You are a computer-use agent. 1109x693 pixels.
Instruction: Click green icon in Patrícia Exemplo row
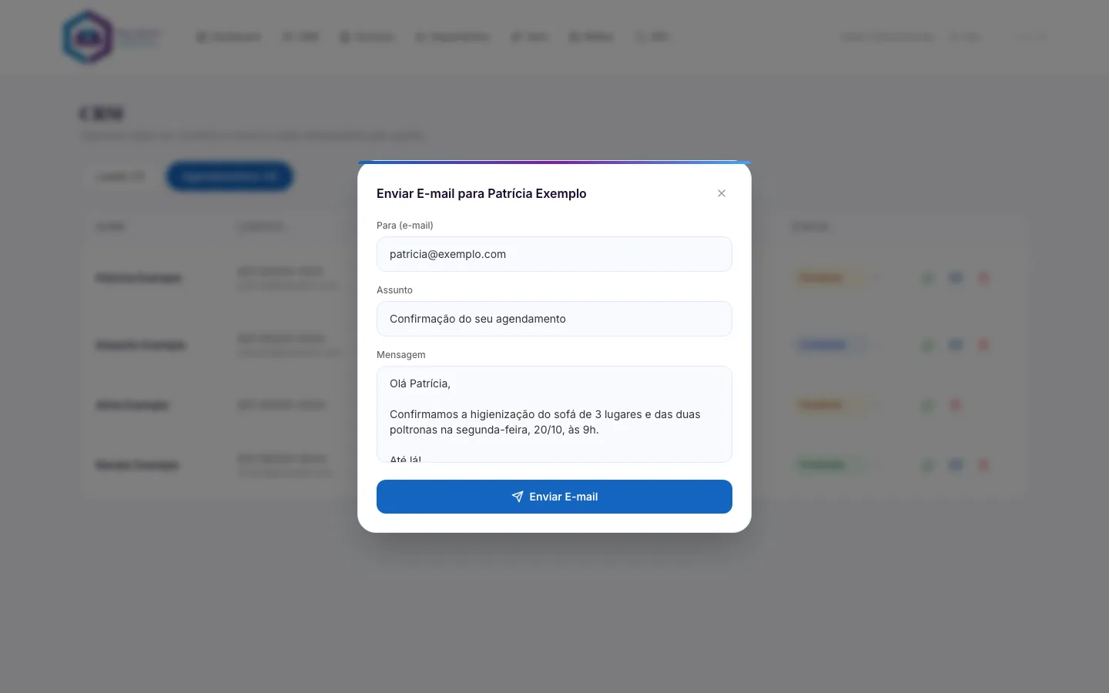pos(928,278)
